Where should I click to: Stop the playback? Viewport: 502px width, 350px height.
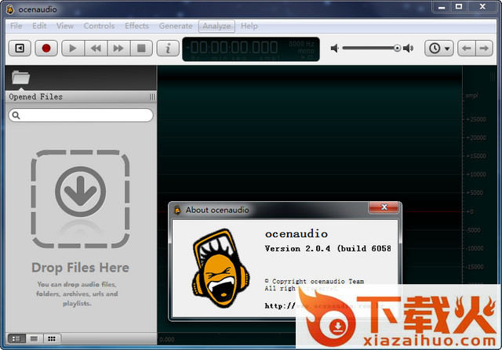(141, 49)
